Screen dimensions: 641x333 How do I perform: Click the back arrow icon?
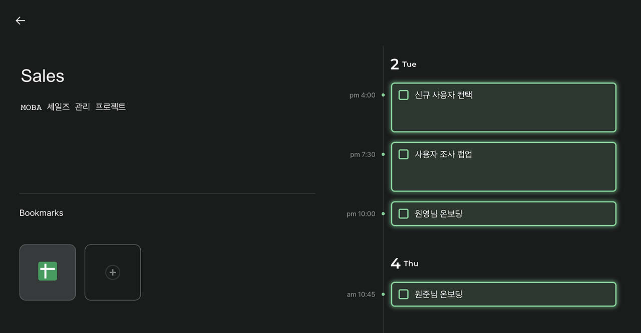[x=20, y=20]
